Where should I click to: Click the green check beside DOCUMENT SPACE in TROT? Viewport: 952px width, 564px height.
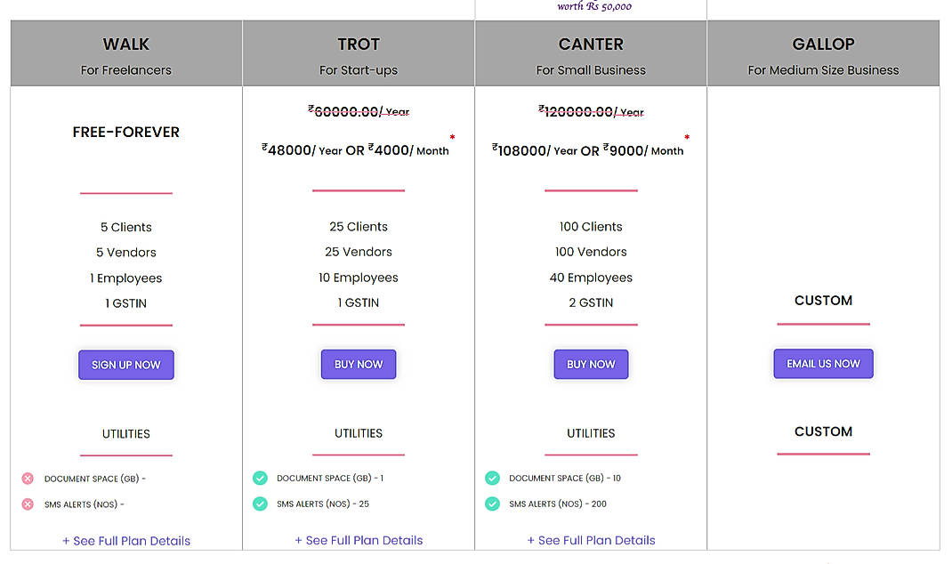tap(259, 478)
